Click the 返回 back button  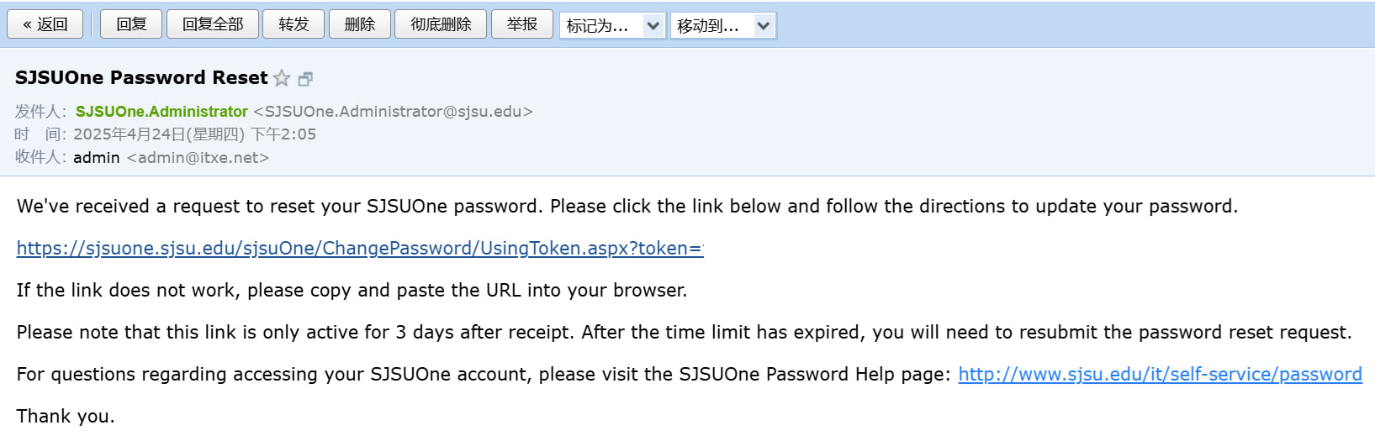[x=45, y=24]
